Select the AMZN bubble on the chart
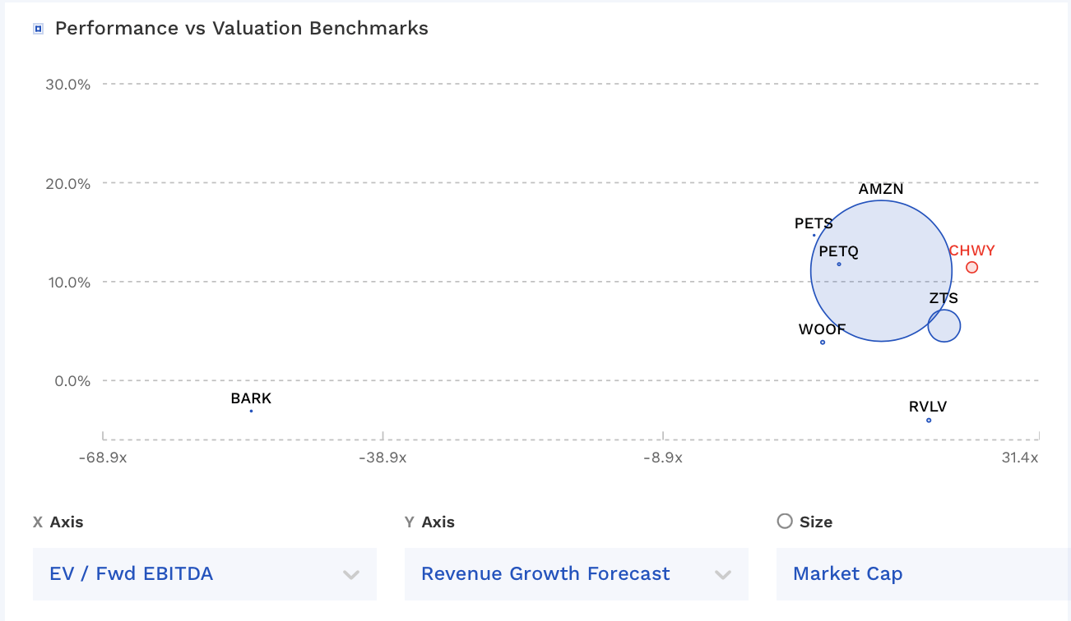The image size is (1071, 621). [881, 269]
